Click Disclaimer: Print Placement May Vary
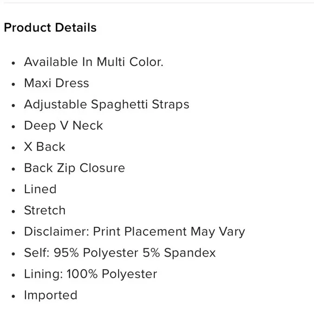Screen dimensions: 314x314 coord(134,232)
